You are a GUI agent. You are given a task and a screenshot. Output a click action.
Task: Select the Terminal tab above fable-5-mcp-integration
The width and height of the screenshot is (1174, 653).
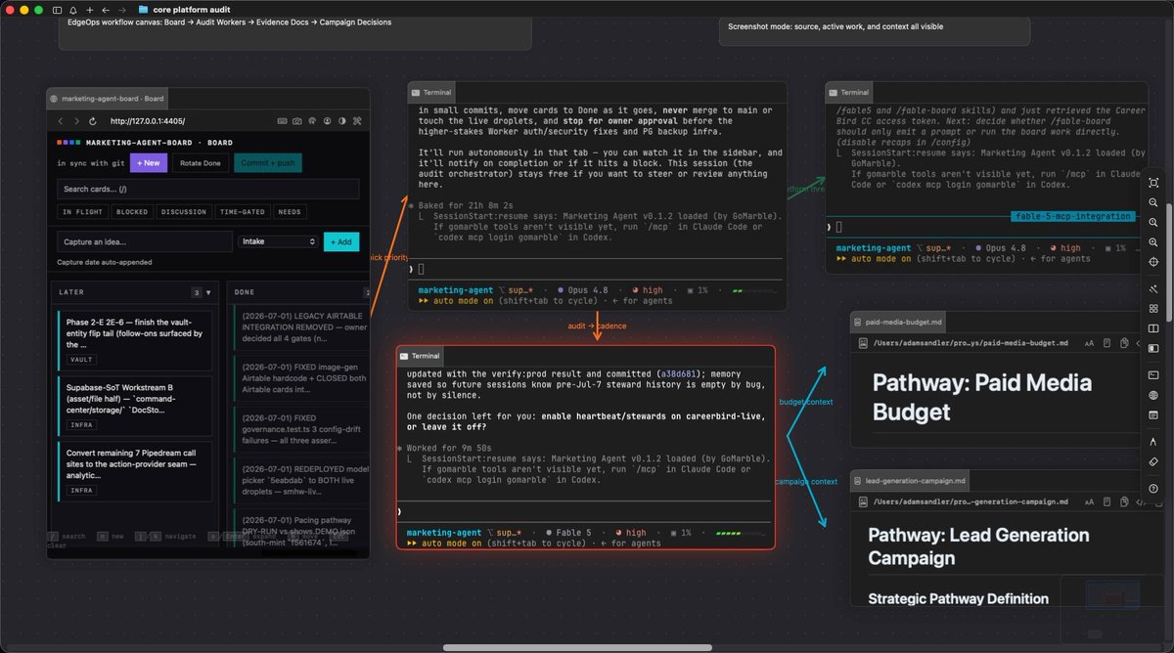(x=847, y=93)
